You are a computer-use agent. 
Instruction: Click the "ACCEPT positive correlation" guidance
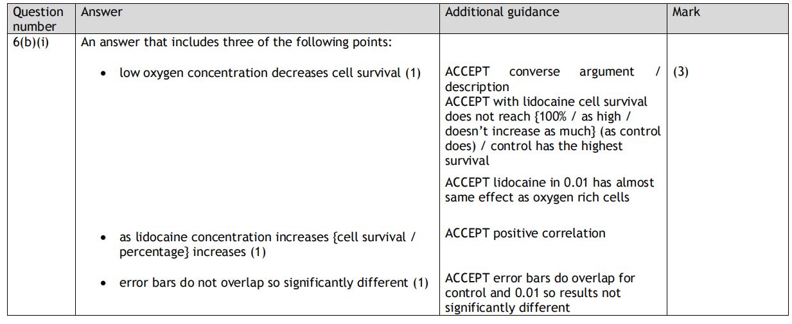[525, 233]
